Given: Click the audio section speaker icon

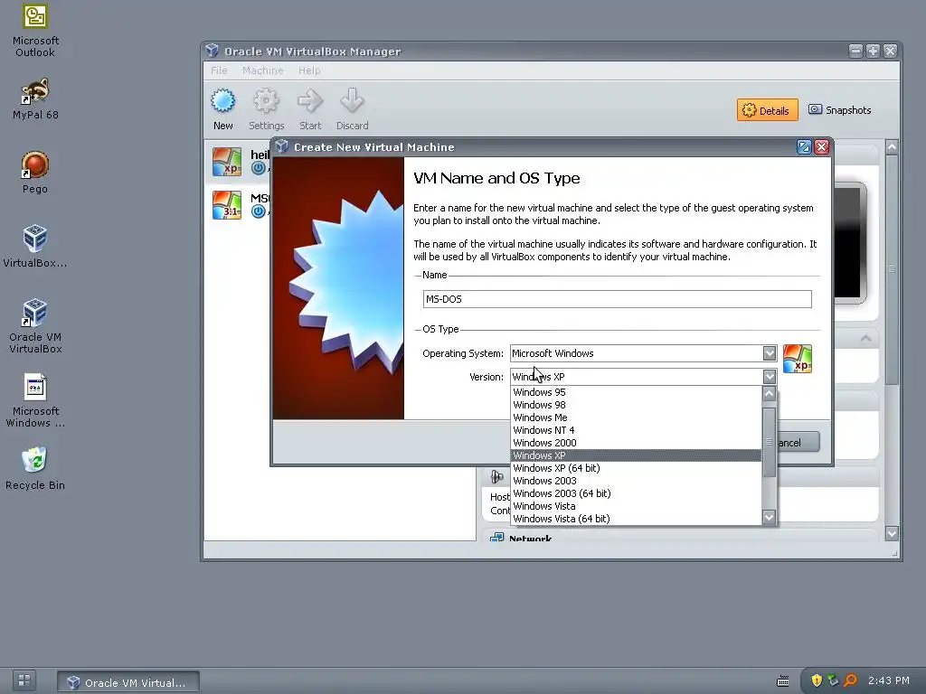Looking at the screenshot, I should coord(496,476).
